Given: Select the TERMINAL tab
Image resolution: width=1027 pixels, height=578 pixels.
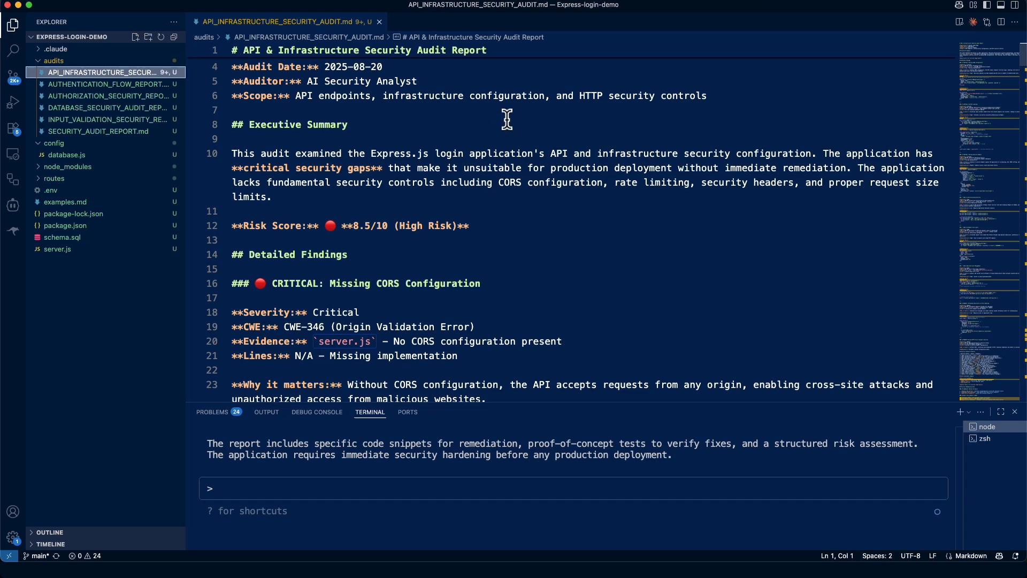Looking at the screenshot, I should (x=370, y=412).
